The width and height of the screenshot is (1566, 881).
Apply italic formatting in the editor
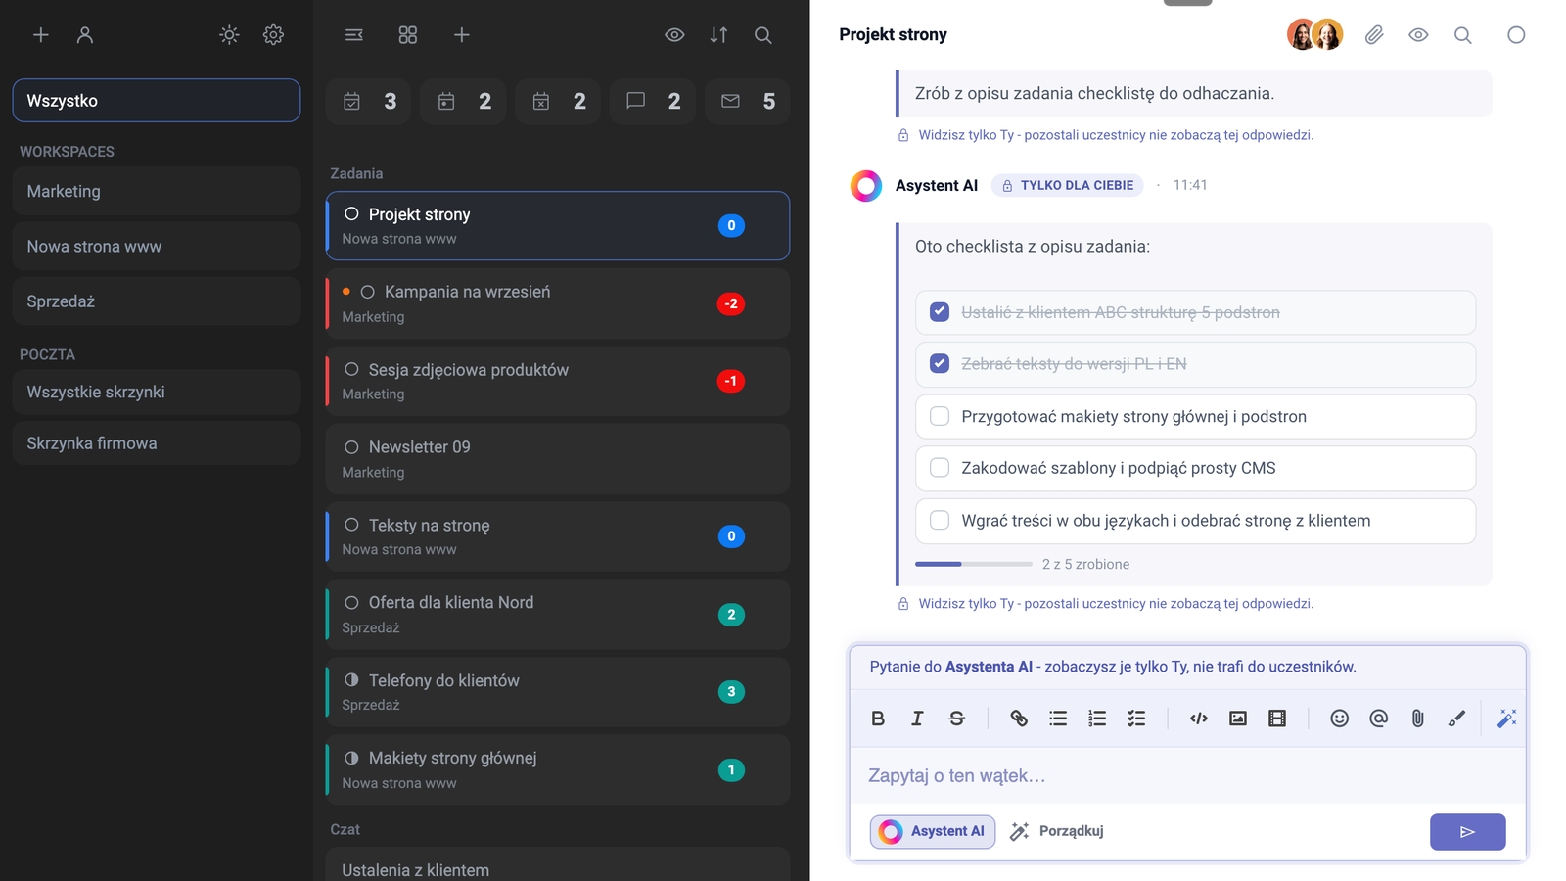[917, 719]
